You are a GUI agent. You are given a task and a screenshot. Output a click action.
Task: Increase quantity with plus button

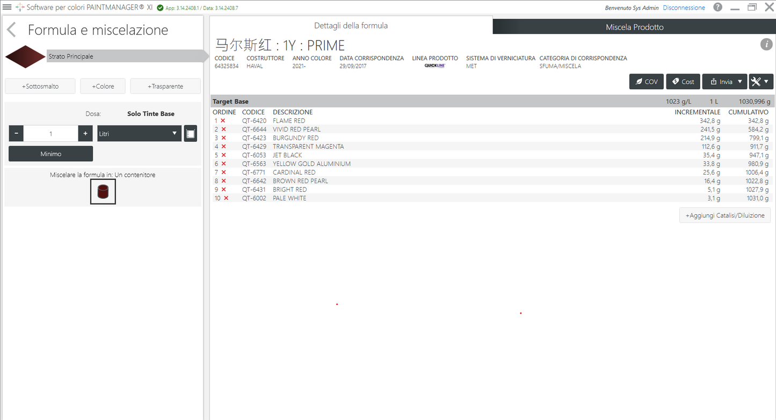point(85,134)
